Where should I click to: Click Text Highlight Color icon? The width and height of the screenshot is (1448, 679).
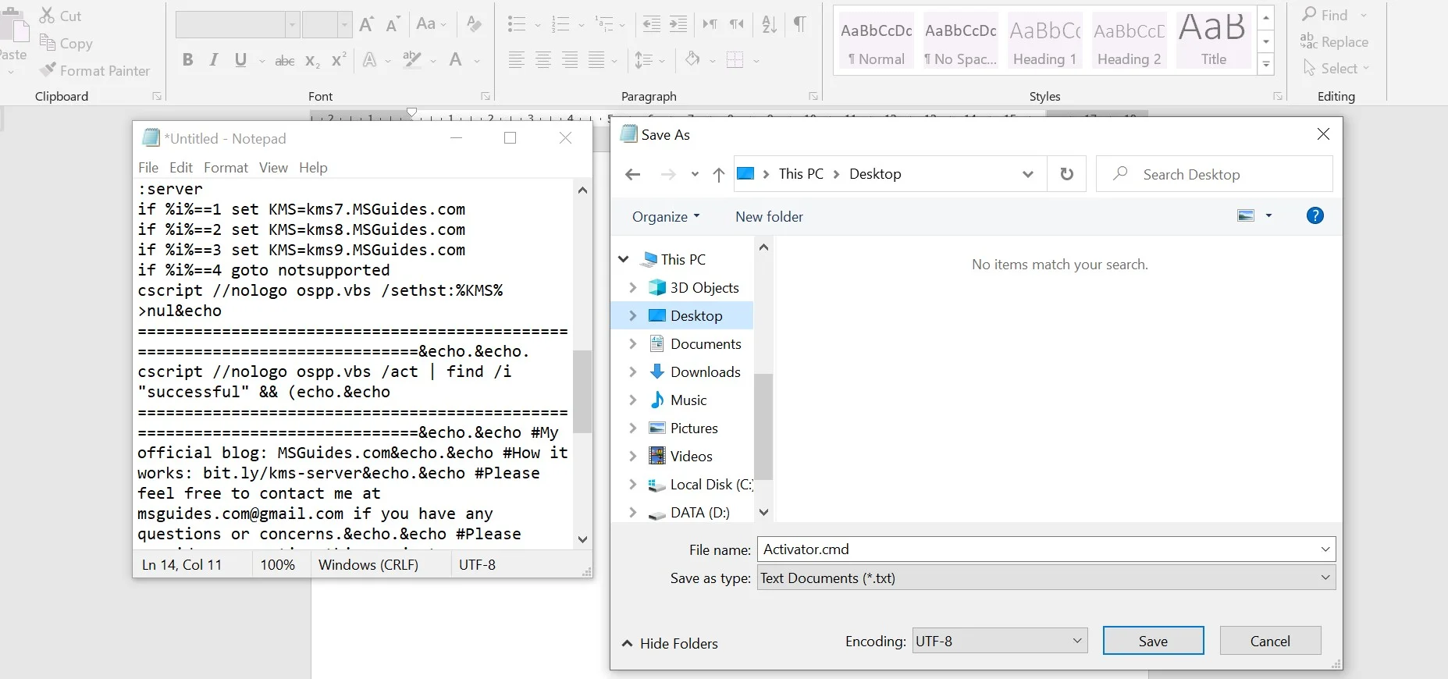tap(412, 59)
